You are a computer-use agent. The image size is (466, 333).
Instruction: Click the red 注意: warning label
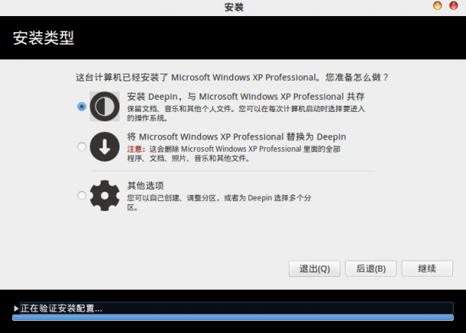point(136,149)
